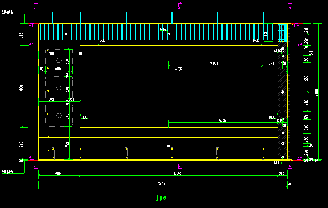Click the circle in the bottom dashed sink outline
This screenshot has width=328, height=208.
pyautogui.click(x=59, y=115)
